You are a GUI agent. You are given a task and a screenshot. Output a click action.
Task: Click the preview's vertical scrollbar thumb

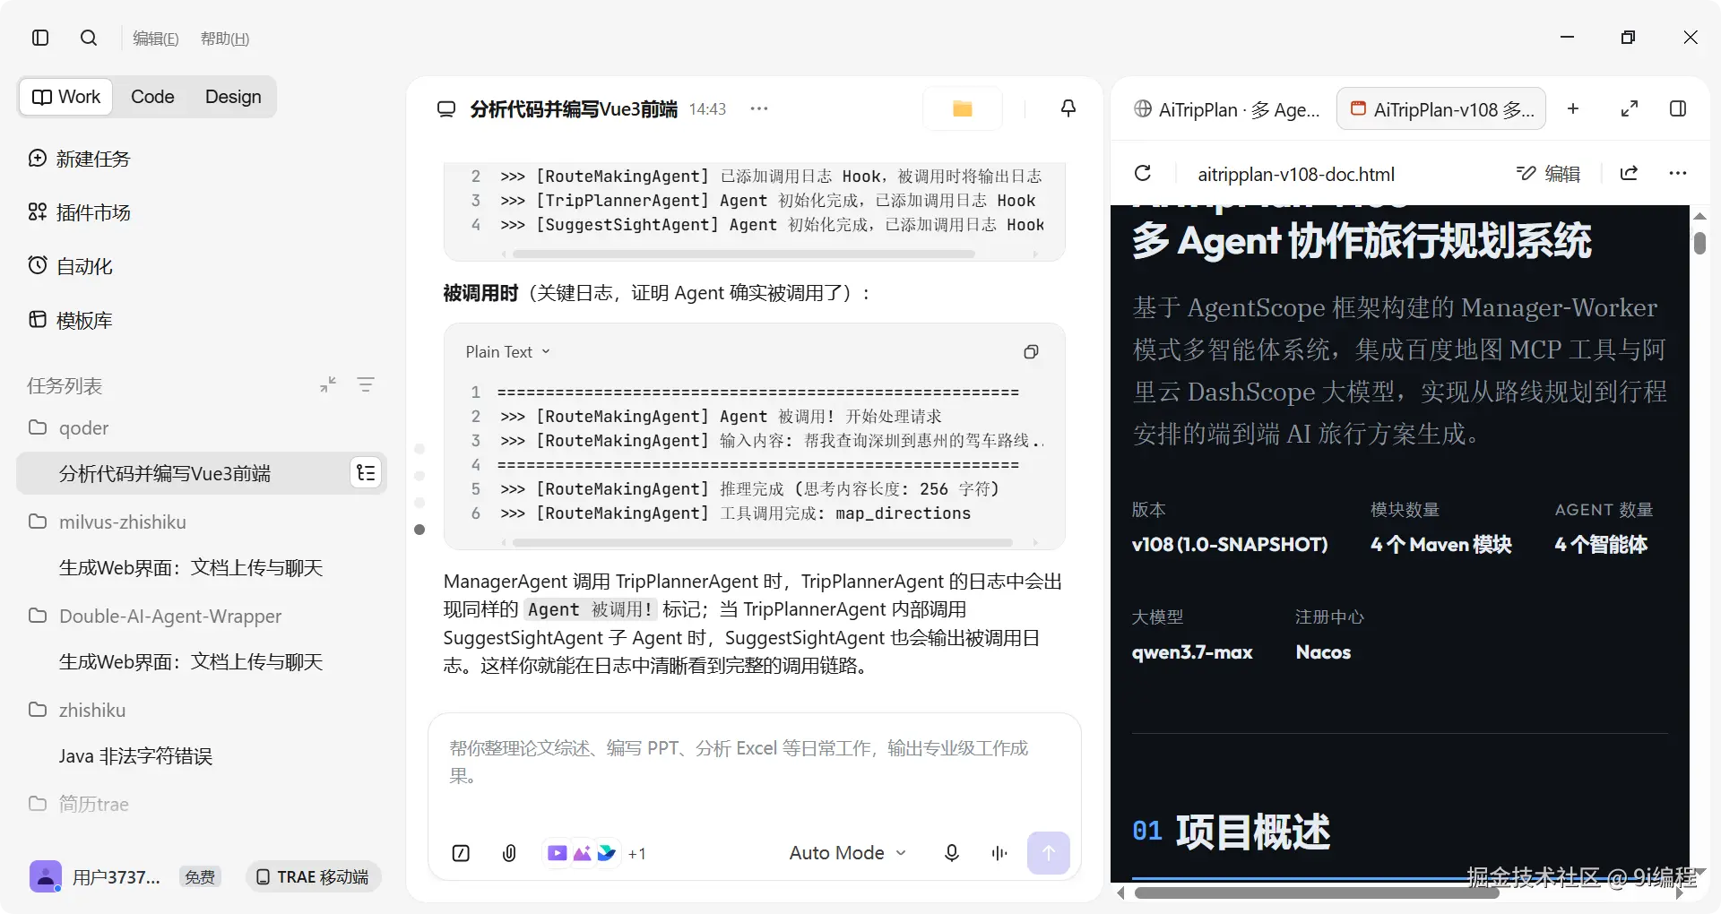(1699, 243)
